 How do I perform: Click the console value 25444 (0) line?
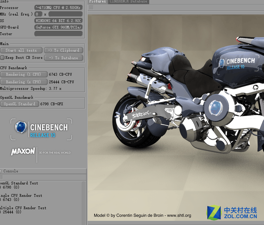tap(11, 212)
